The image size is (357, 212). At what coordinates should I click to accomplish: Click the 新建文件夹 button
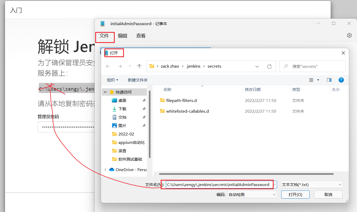pos(138,80)
